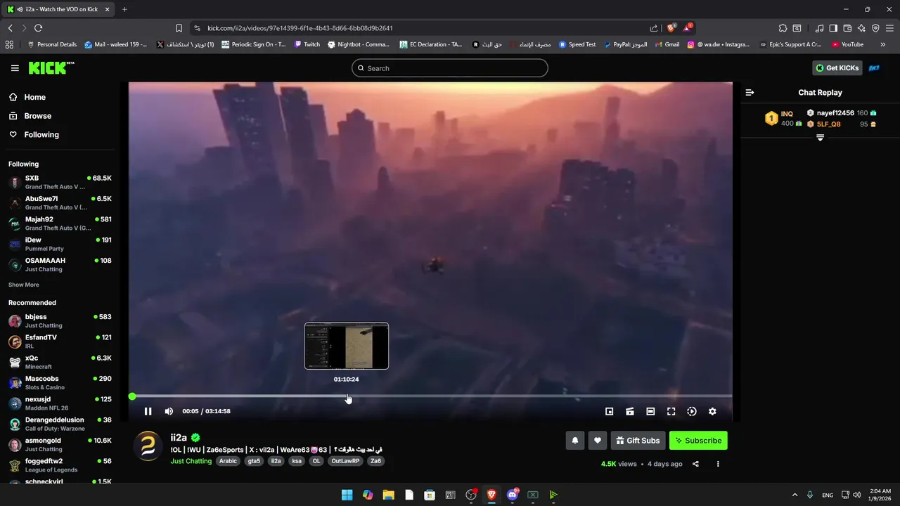
Task: Show more bookmarks chevron
Action: [883, 44]
